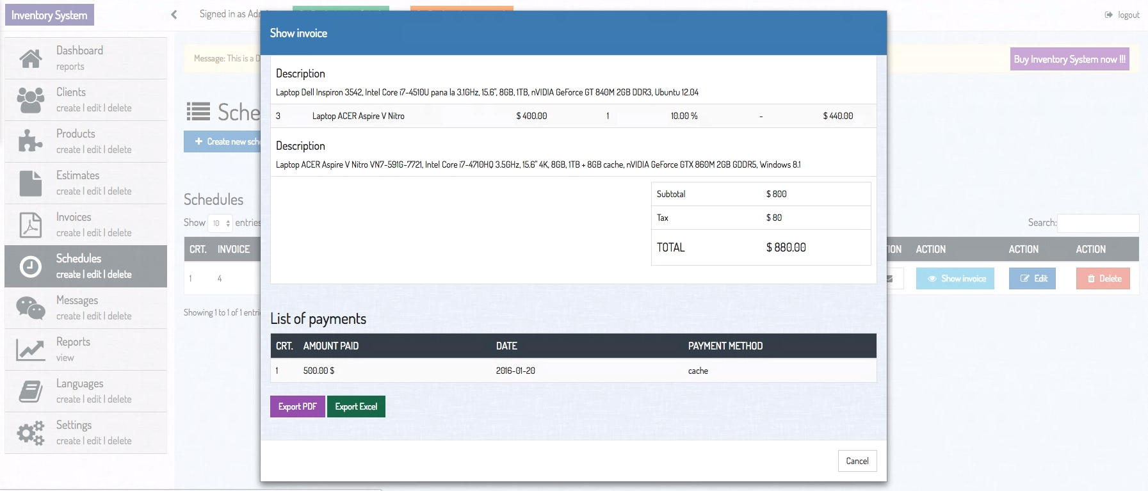The width and height of the screenshot is (1148, 491).
Task: Click the Reports line chart icon
Action: 30,350
